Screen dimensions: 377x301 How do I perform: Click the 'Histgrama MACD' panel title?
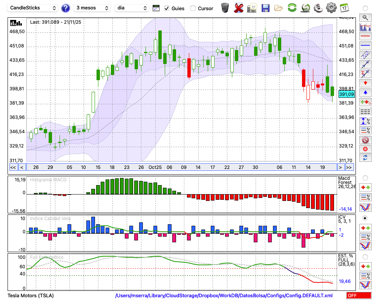(48, 180)
